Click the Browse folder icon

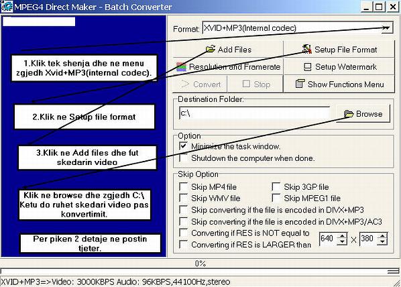coord(349,113)
